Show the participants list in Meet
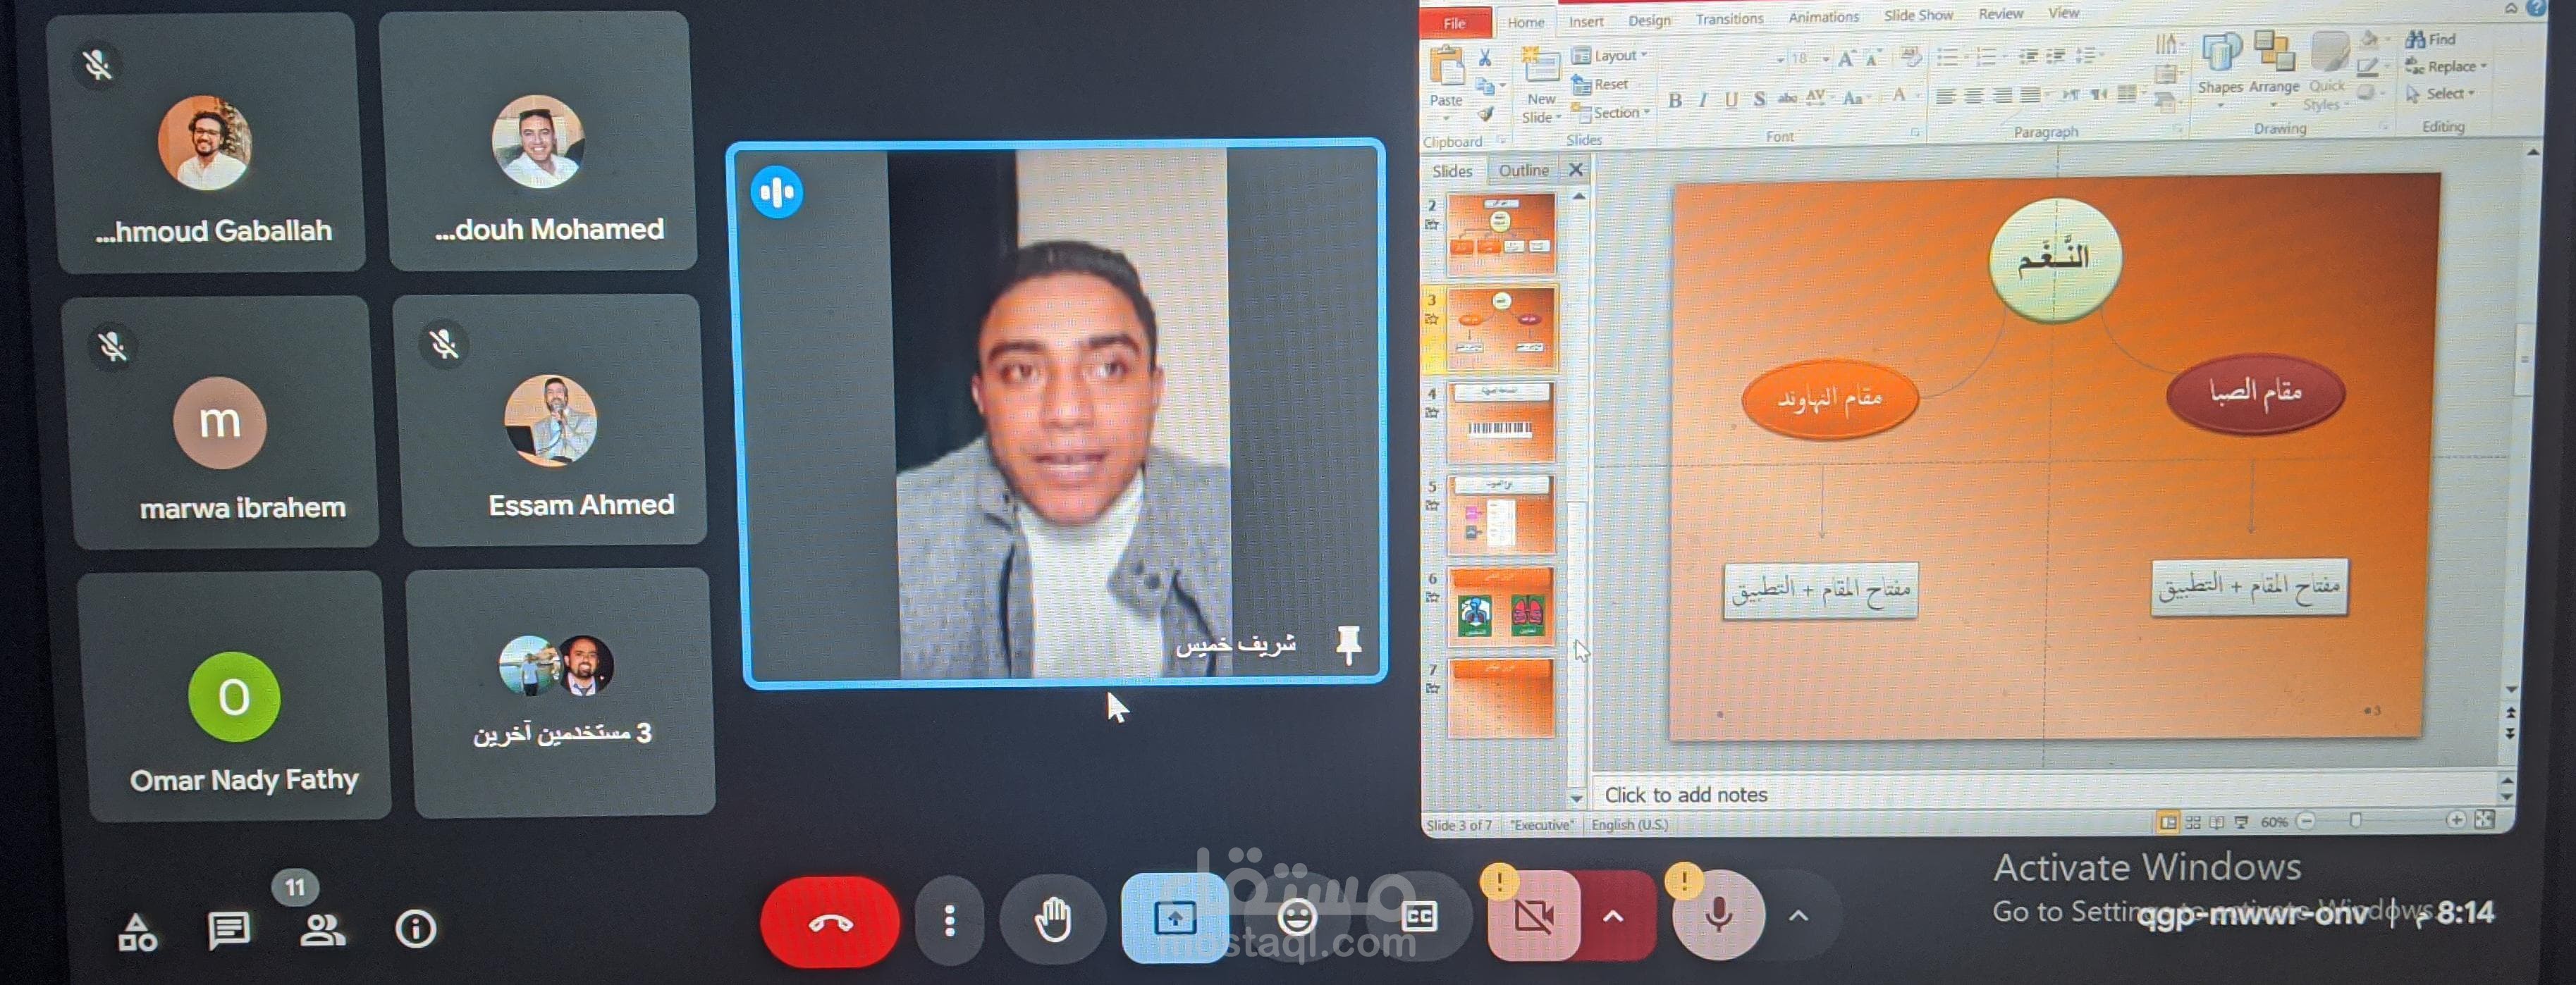Viewport: 2576px width, 985px height. click(x=322, y=930)
